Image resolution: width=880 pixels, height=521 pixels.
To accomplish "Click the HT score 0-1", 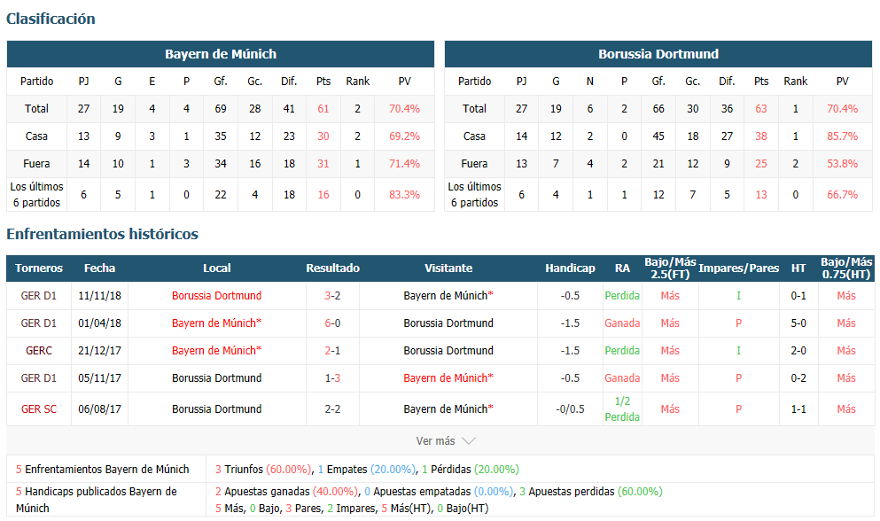I will pyautogui.click(x=798, y=296).
